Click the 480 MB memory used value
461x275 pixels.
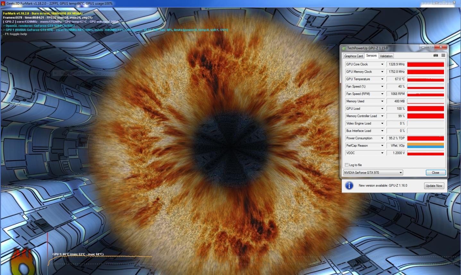coord(396,101)
